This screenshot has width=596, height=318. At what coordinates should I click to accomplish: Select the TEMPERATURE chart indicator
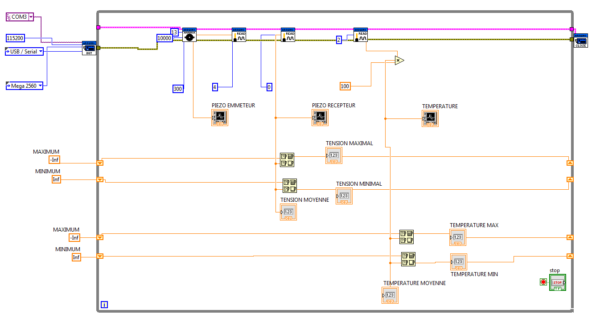[x=430, y=118]
